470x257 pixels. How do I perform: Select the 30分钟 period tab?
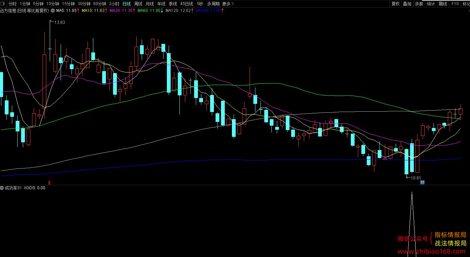pyautogui.click(x=84, y=4)
